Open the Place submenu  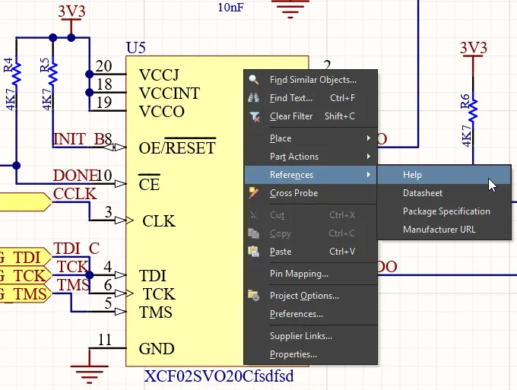311,138
